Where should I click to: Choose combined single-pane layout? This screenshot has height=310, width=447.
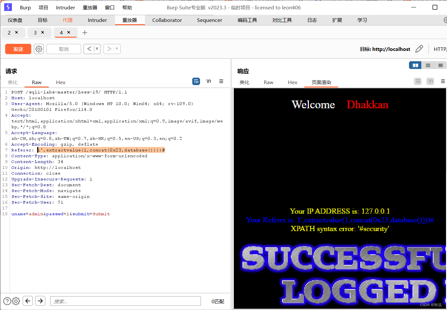coord(440,65)
